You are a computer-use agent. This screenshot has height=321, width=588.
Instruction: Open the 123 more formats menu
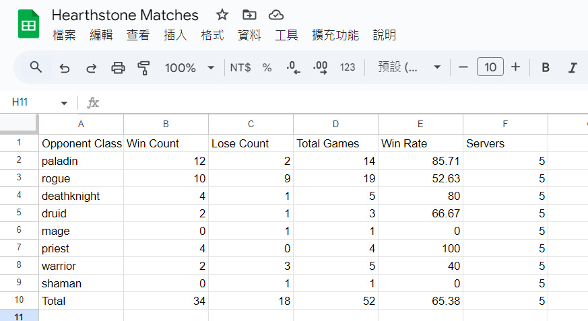pyautogui.click(x=348, y=67)
